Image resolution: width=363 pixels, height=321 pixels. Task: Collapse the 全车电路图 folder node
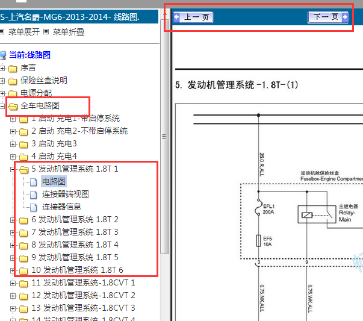(x=2, y=106)
